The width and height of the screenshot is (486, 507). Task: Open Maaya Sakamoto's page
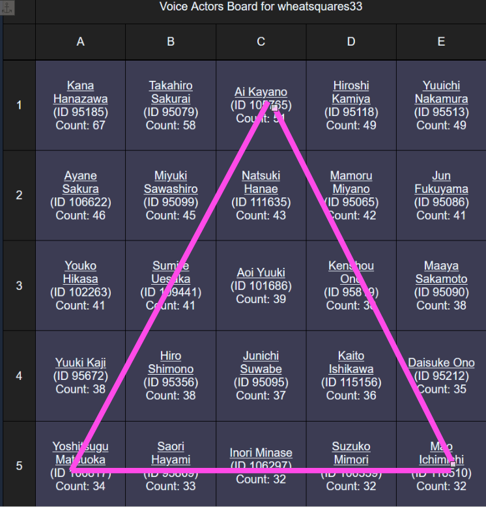pos(441,272)
